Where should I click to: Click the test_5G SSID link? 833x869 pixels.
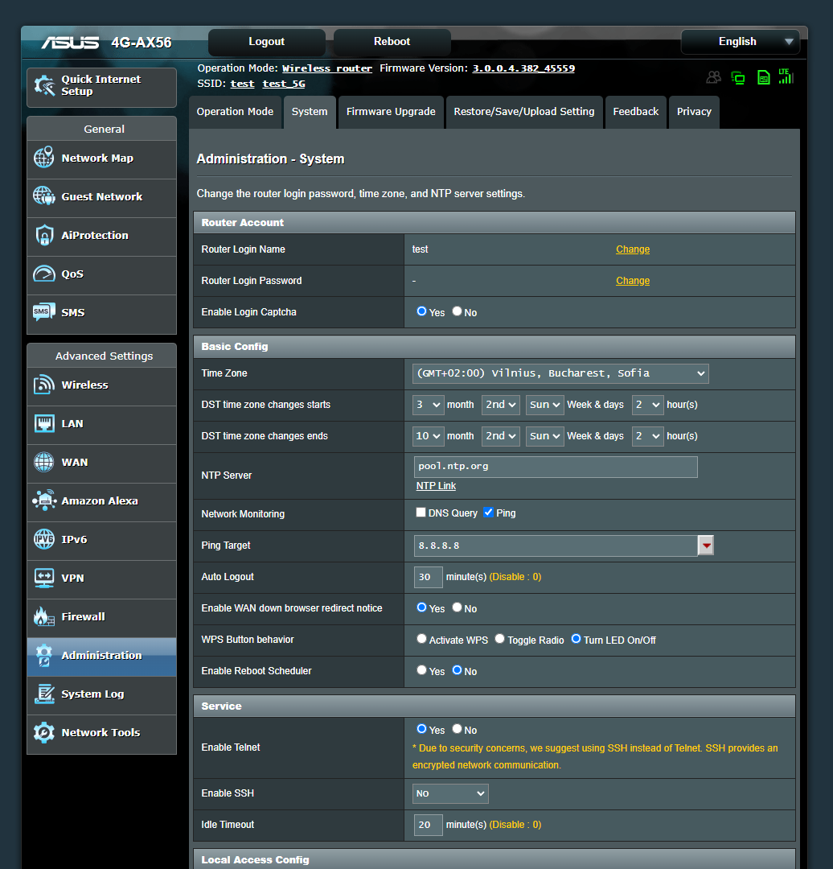pyautogui.click(x=284, y=84)
